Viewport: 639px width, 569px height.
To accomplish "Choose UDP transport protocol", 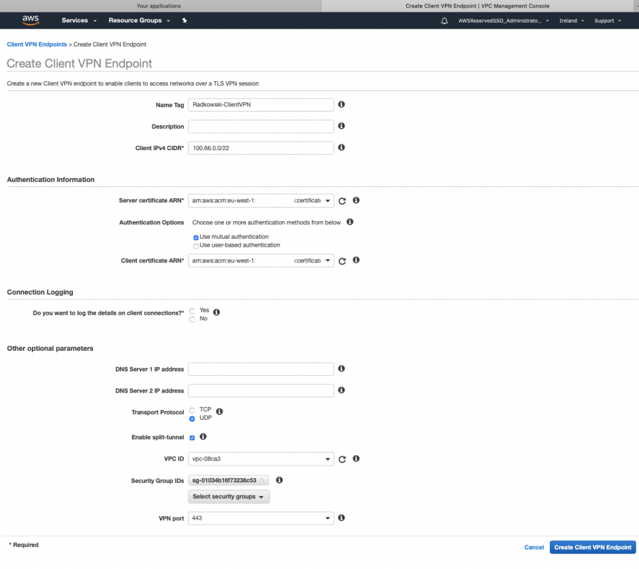I will [192, 419].
